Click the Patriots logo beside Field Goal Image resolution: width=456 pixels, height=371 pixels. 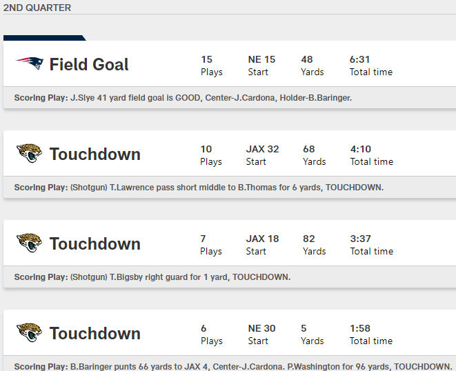[29, 64]
